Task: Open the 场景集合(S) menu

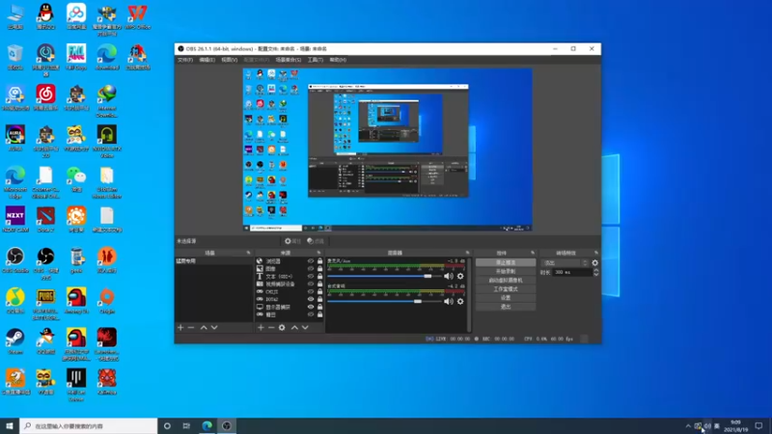Action: [x=288, y=60]
